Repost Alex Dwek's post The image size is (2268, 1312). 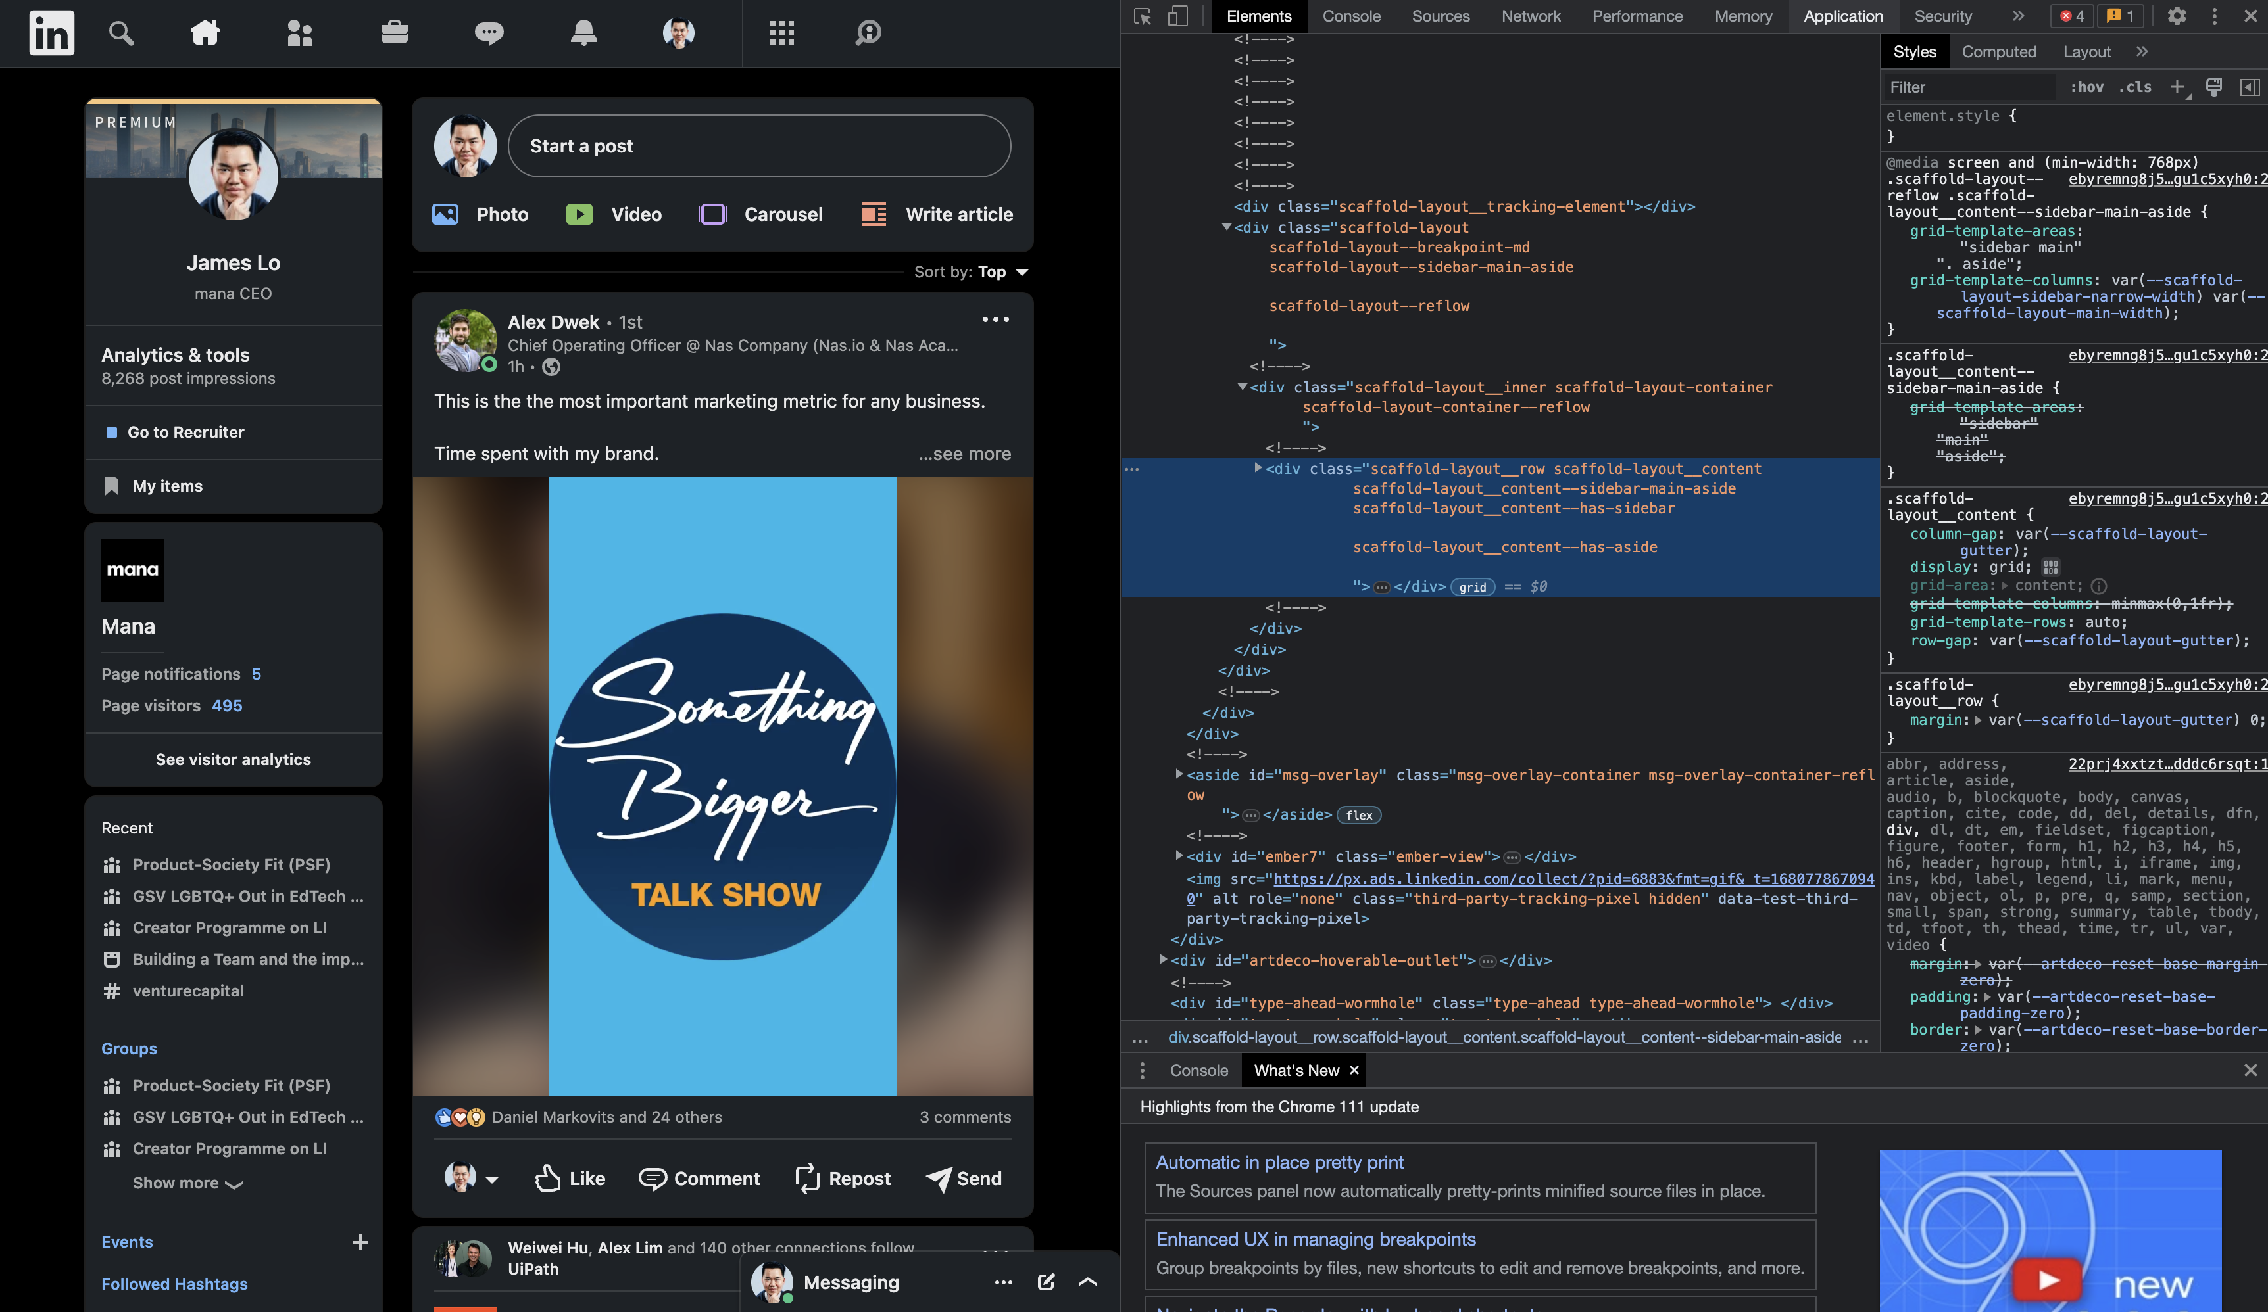click(x=843, y=1178)
